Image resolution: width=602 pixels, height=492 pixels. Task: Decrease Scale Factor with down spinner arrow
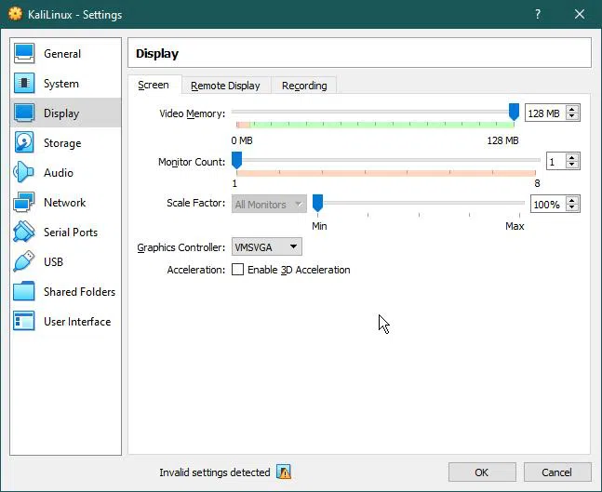point(572,208)
